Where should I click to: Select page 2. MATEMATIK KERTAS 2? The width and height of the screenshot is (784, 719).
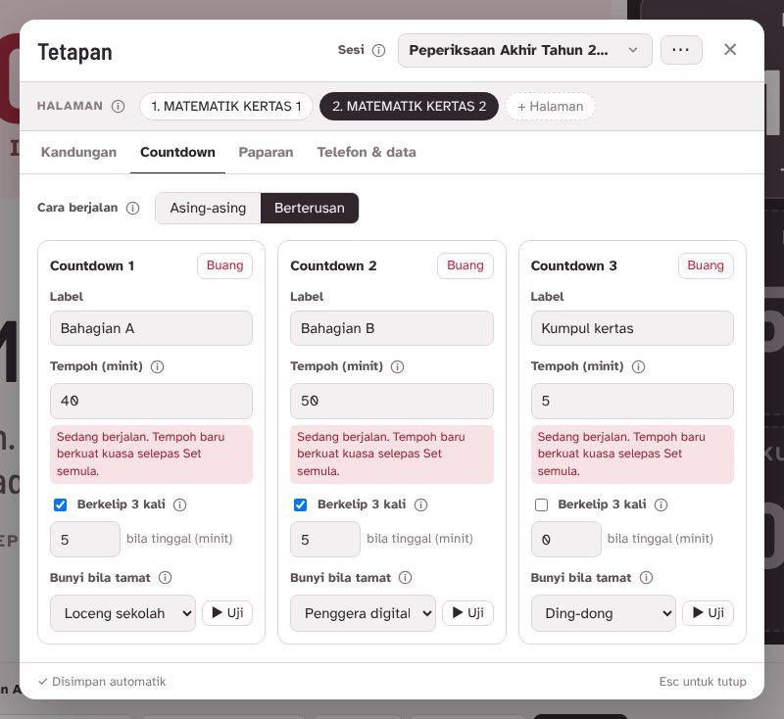[409, 107]
